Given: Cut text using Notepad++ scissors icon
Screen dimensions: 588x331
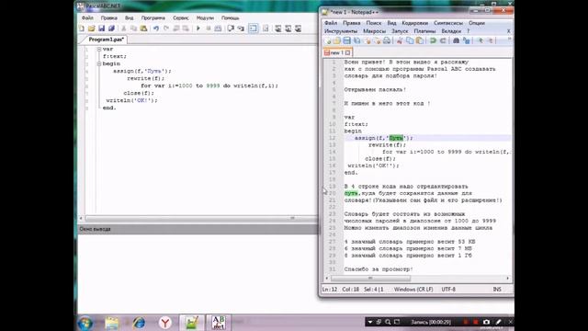Looking at the screenshot, I should [x=400, y=40].
